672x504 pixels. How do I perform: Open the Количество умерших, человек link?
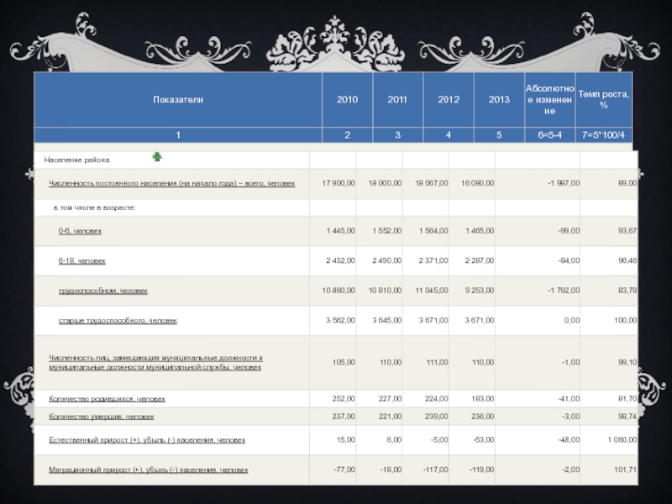101,417
